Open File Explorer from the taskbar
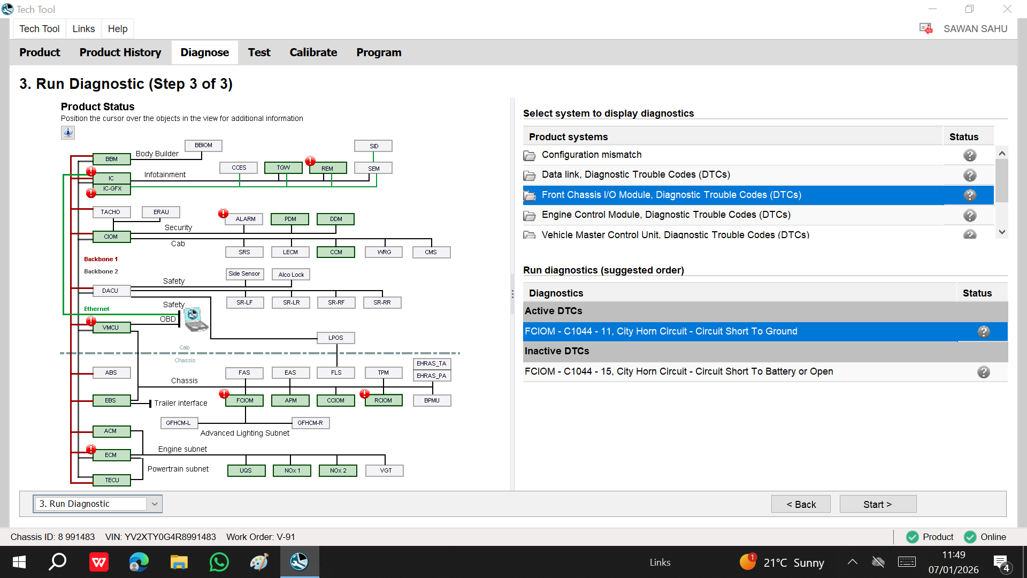Image resolution: width=1027 pixels, height=578 pixels. click(x=179, y=562)
